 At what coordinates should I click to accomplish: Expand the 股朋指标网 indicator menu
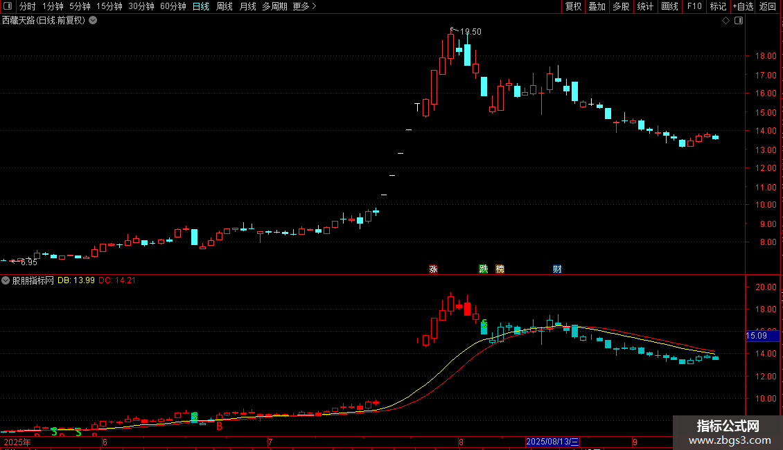(x=6, y=280)
